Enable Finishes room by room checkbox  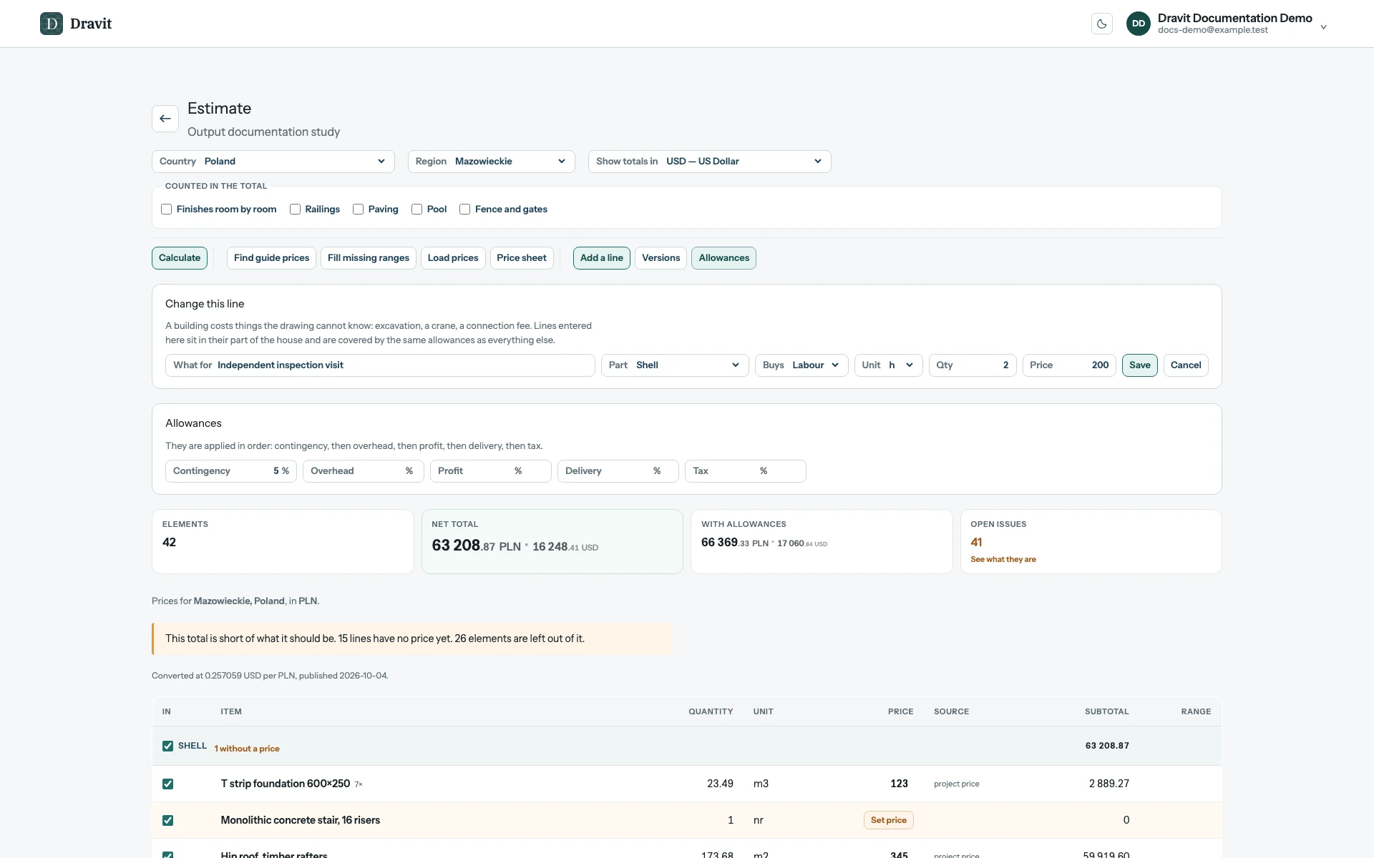coord(167,209)
